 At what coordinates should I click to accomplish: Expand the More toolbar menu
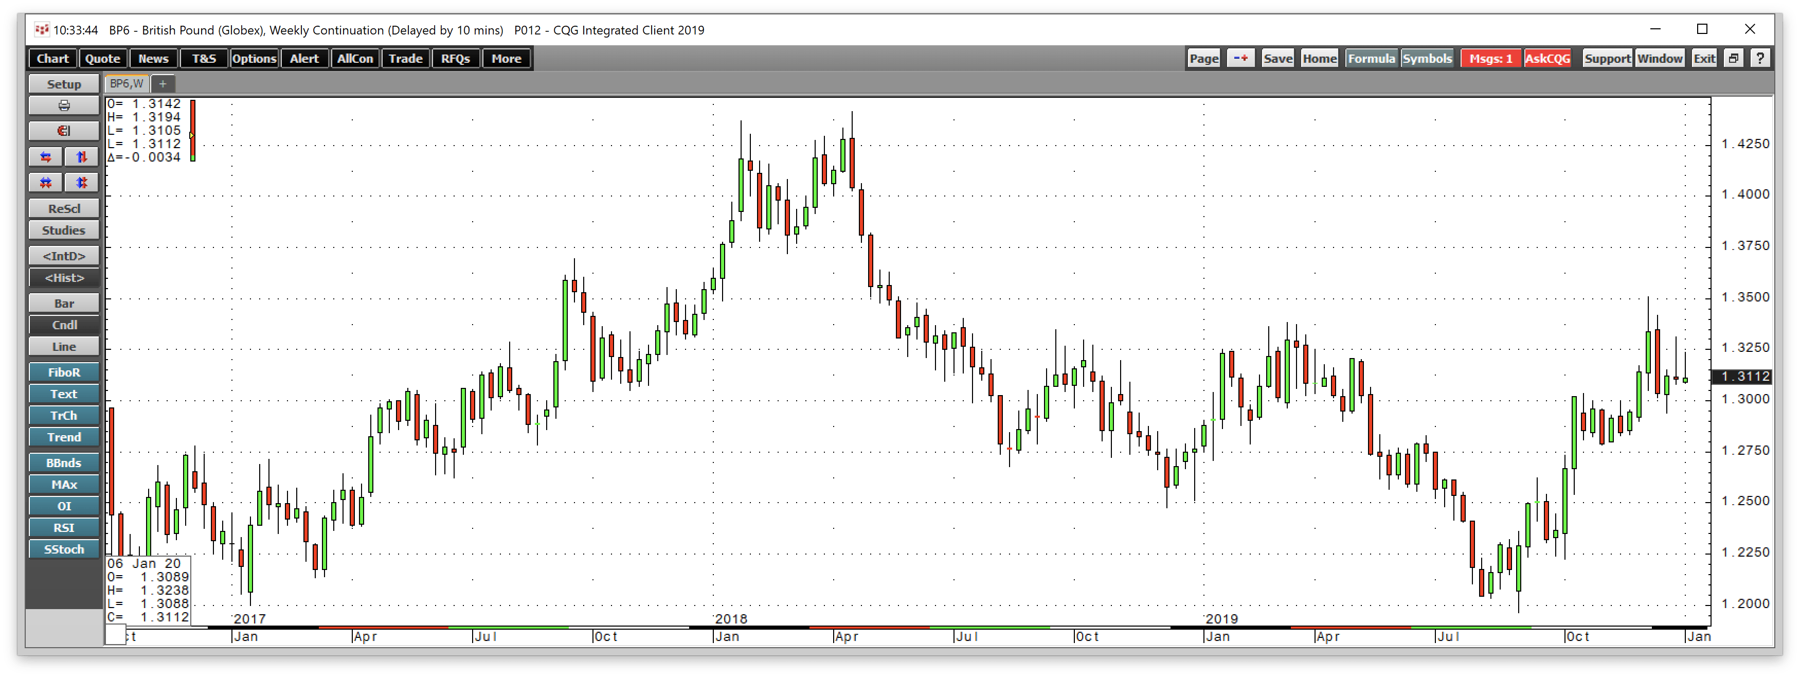[x=507, y=59]
